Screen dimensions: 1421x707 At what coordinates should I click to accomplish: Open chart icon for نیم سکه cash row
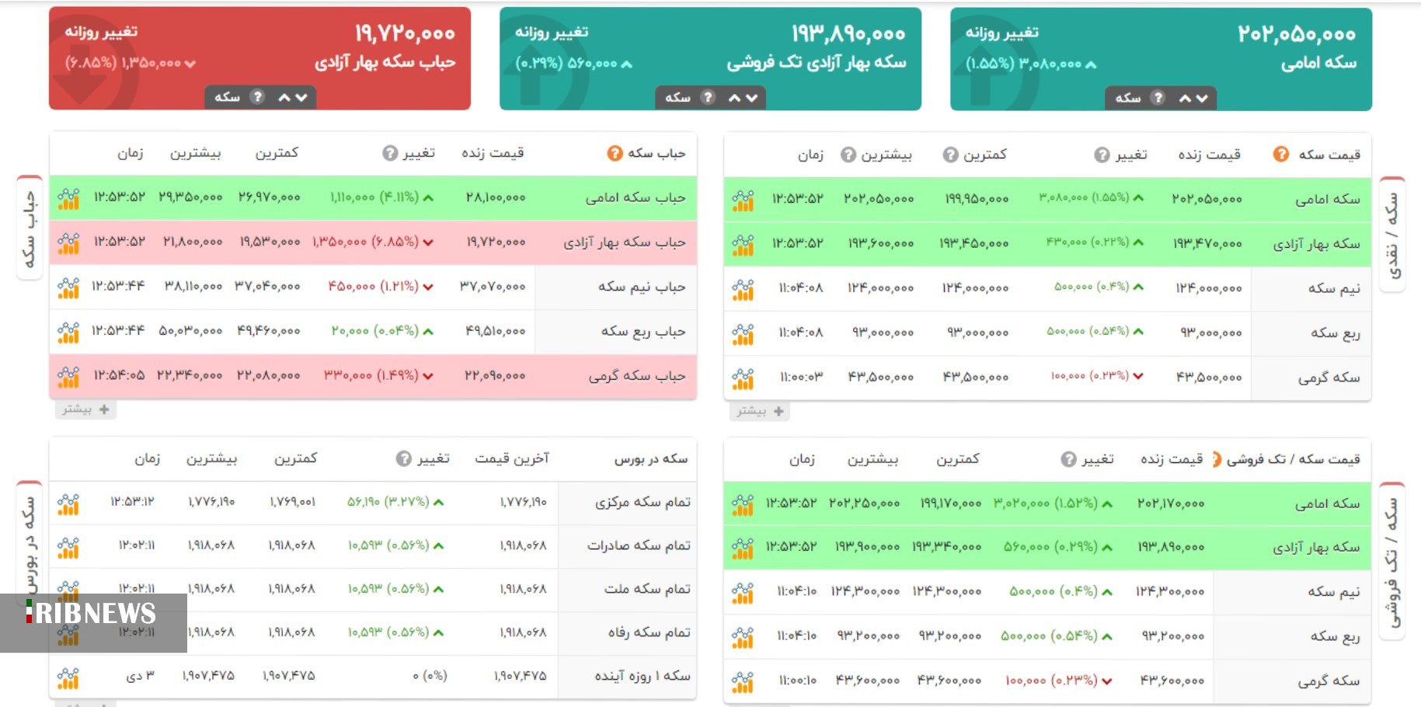(743, 289)
